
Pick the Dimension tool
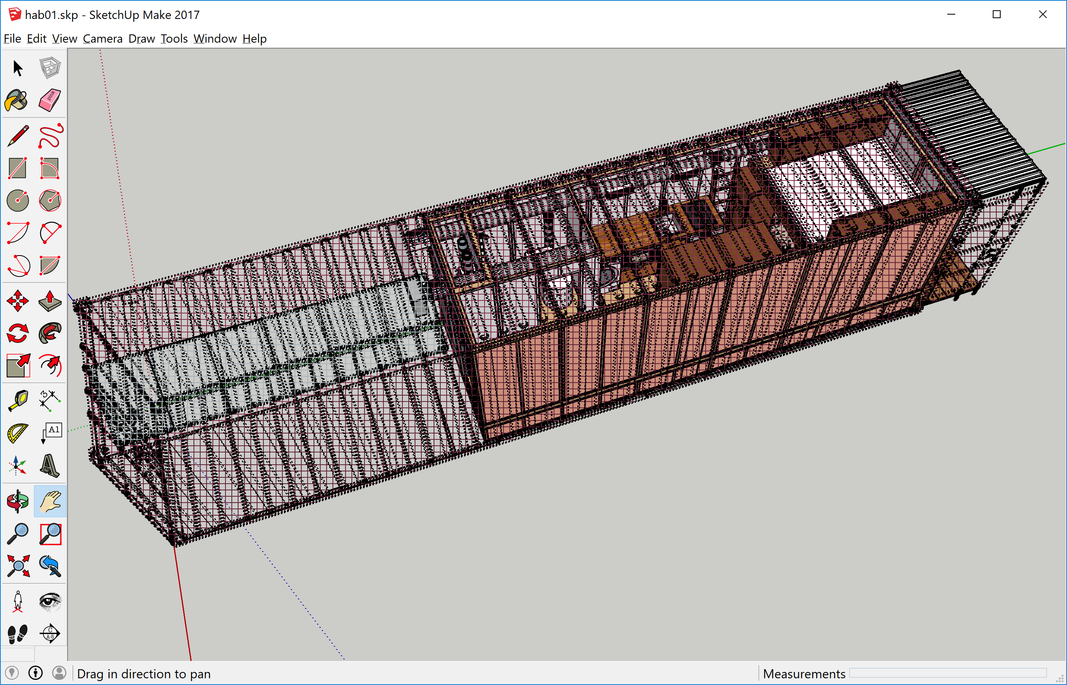click(x=50, y=401)
